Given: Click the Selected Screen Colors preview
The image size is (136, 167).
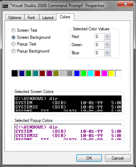Looking at the screenshot, I should coord(68,104).
